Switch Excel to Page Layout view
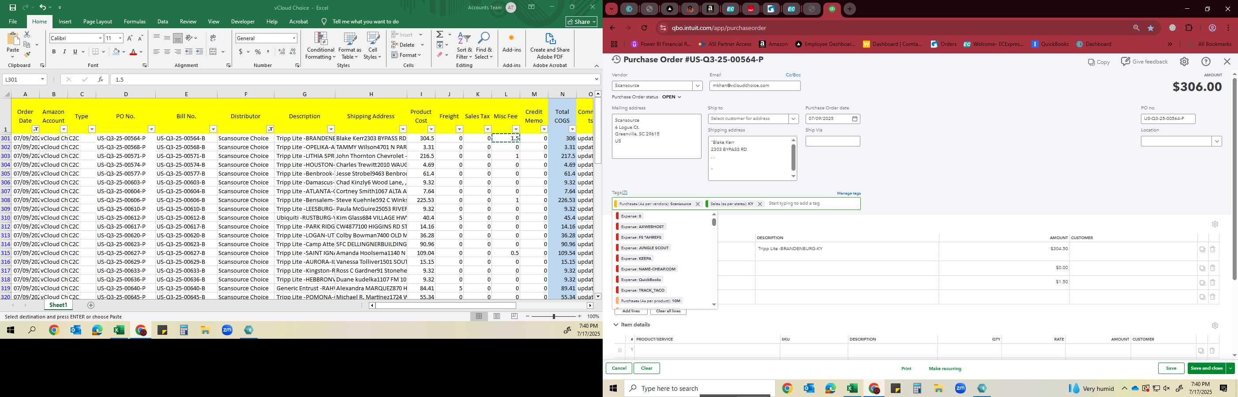This screenshot has height=397, width=1238. point(496,316)
